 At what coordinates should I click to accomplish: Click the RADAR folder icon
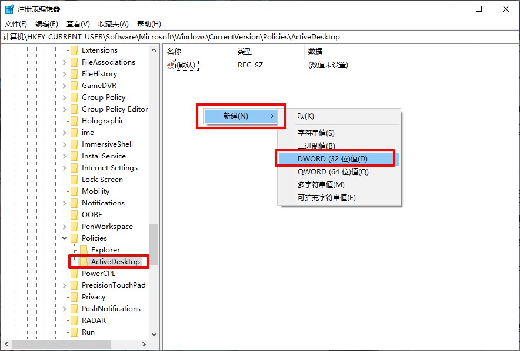(x=74, y=320)
